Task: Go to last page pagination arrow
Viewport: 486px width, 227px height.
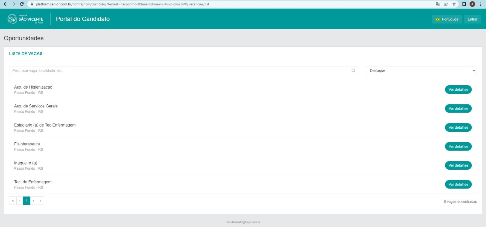Action: [40, 201]
